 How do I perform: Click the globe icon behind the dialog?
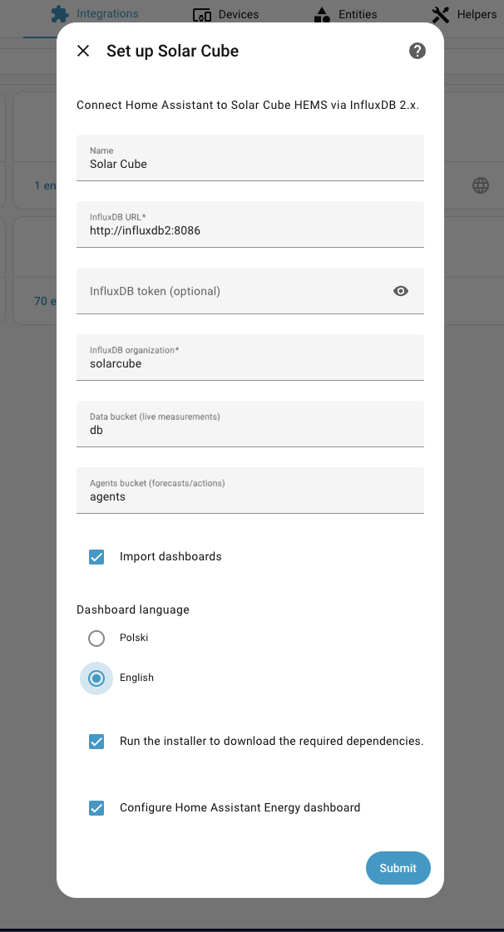481,185
